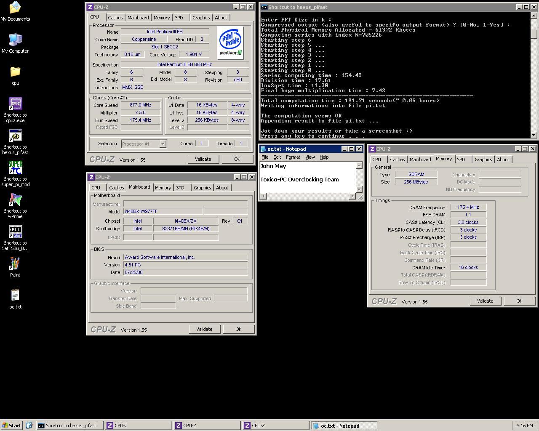Click the Specification Pentium III EB 666 MHz field
The image size is (539, 431).
click(185, 65)
